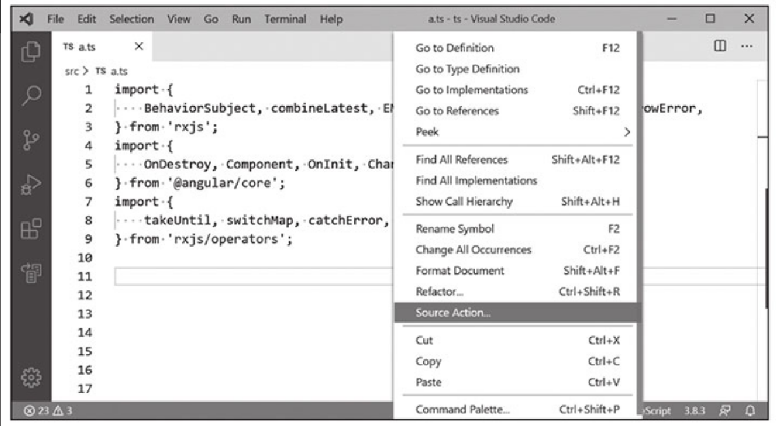
Task: Click combineLatest on line 2
Action: 319,108
